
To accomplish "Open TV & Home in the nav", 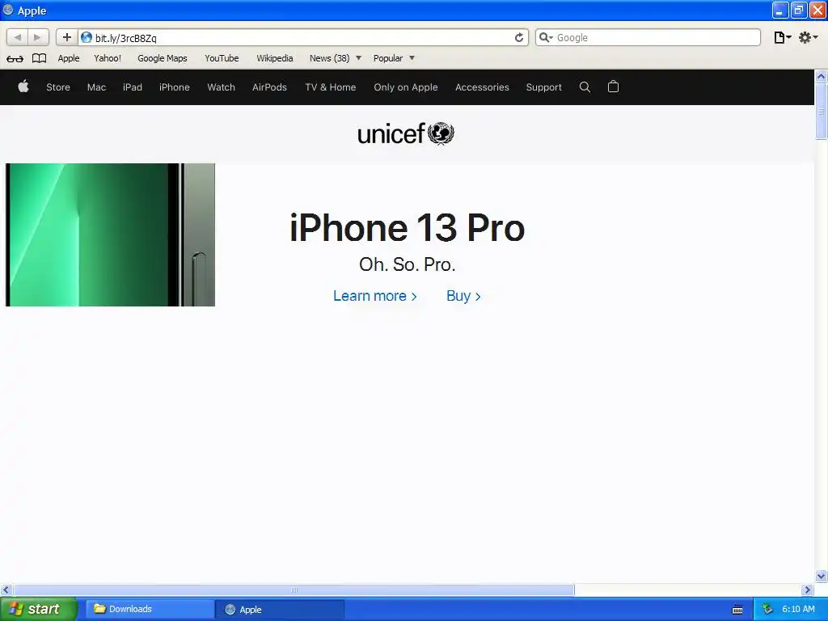I will (x=331, y=87).
